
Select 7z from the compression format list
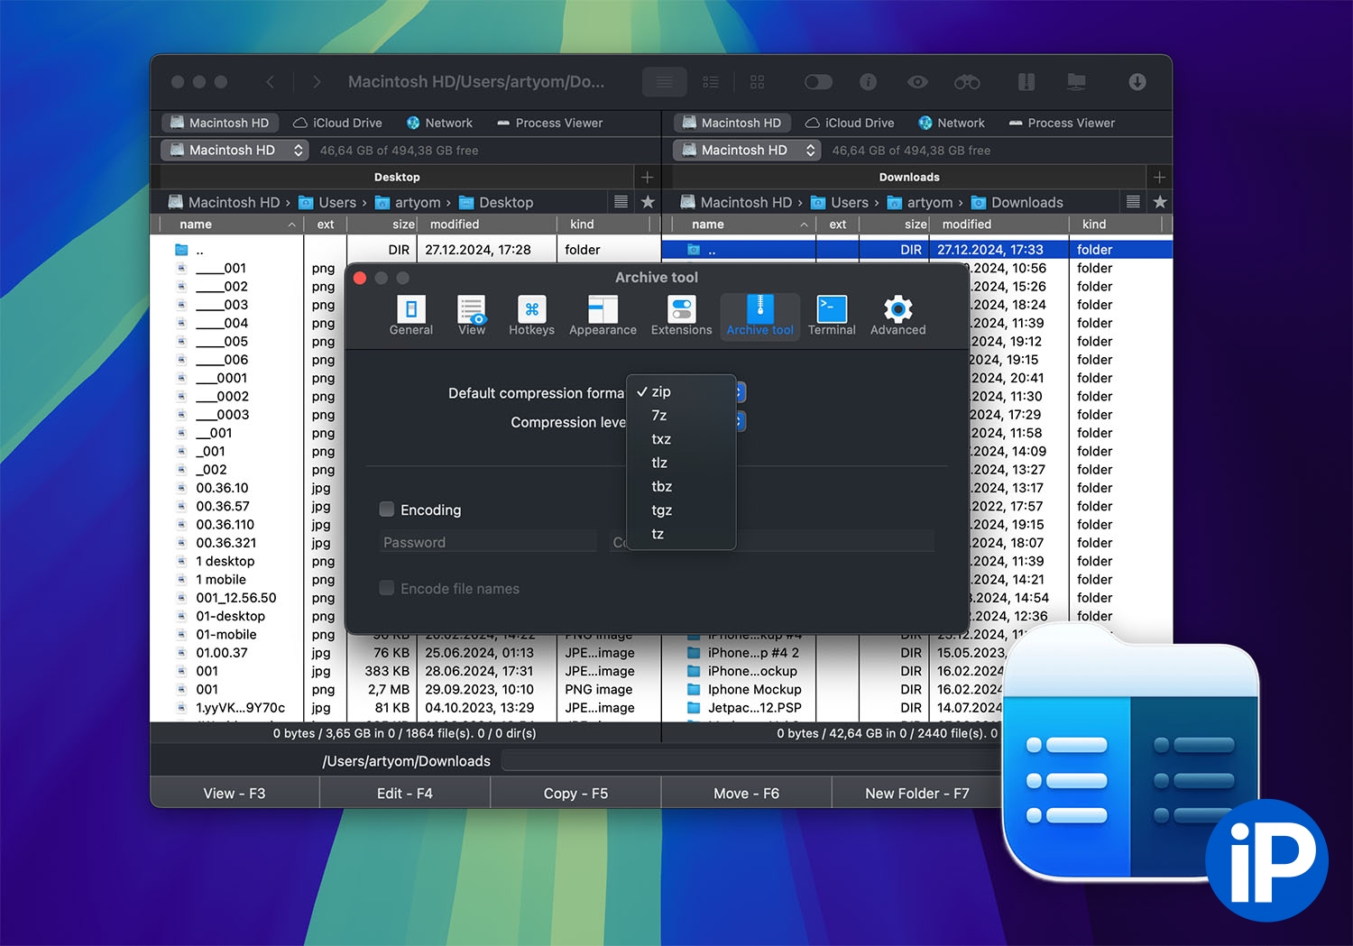pyautogui.click(x=659, y=416)
